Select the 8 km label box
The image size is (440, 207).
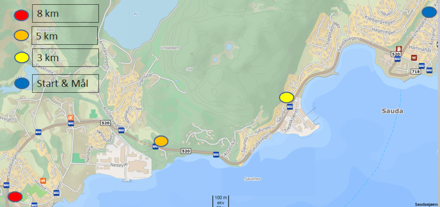tap(65, 13)
